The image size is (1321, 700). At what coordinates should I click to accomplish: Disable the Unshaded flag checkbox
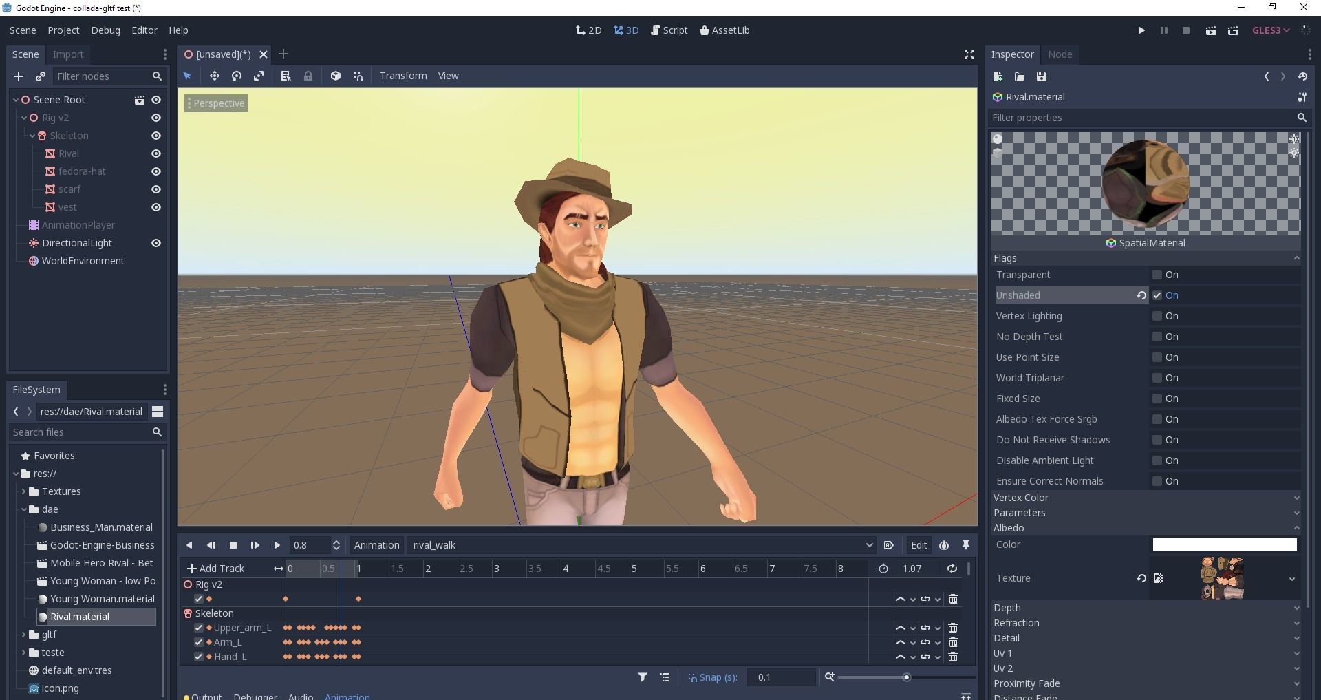coord(1157,295)
